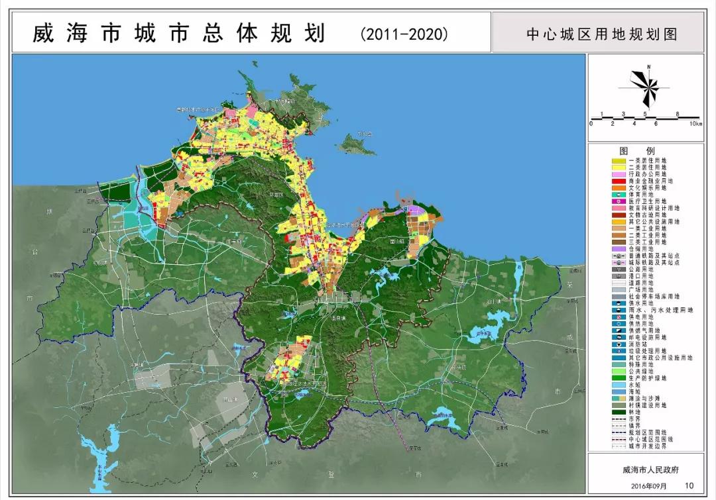
Task: Click the kilometer scale bar
Action: [644, 118]
